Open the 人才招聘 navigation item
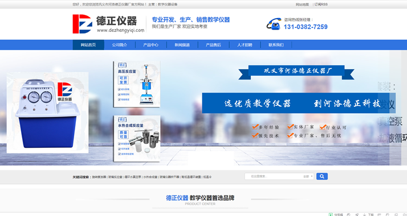This screenshot has width=407, height=216. pos(245,45)
